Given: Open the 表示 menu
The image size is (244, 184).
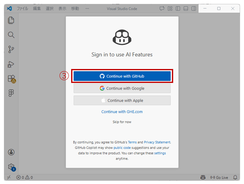Looking at the screenshot, I should [x=62, y=8].
